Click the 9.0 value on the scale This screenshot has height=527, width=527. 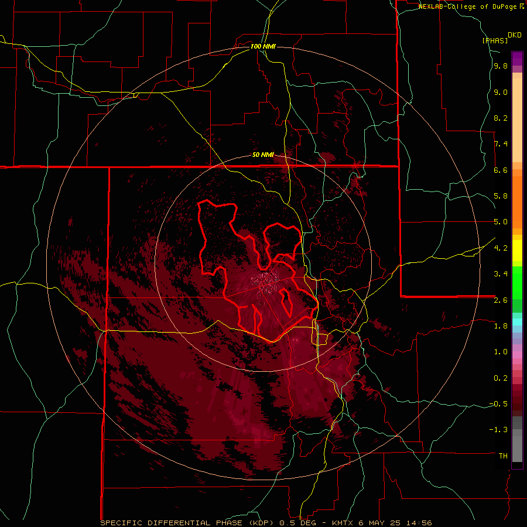pyautogui.click(x=501, y=93)
